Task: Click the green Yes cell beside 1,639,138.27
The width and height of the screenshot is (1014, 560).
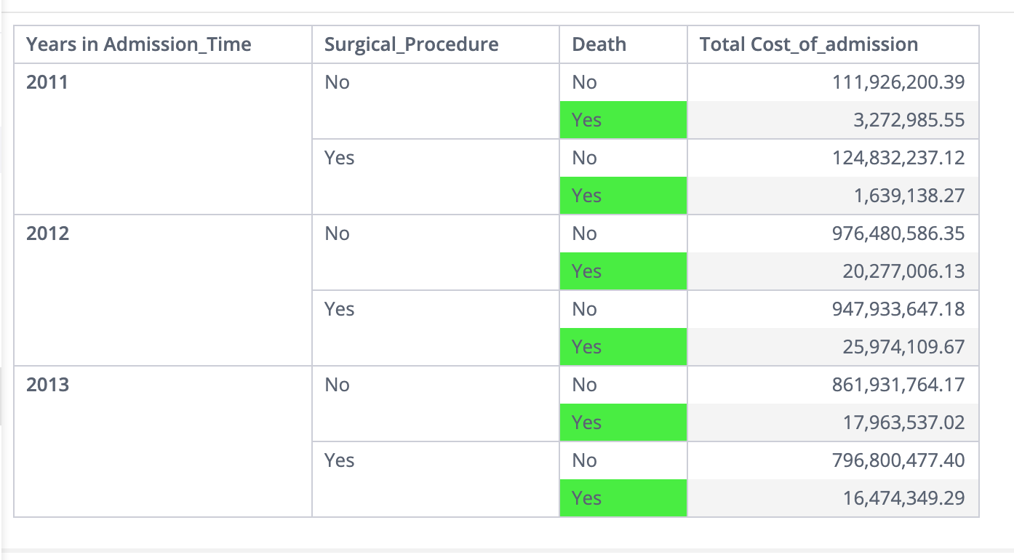Action: (623, 196)
